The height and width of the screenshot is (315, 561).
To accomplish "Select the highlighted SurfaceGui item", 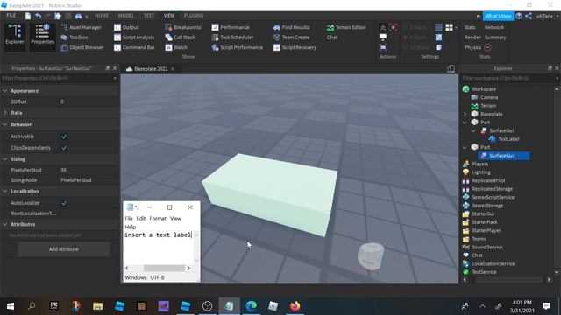I will (x=504, y=156).
